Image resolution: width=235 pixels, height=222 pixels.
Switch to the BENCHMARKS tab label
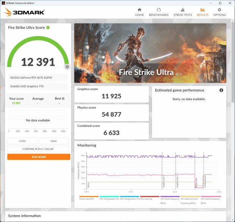158,15
